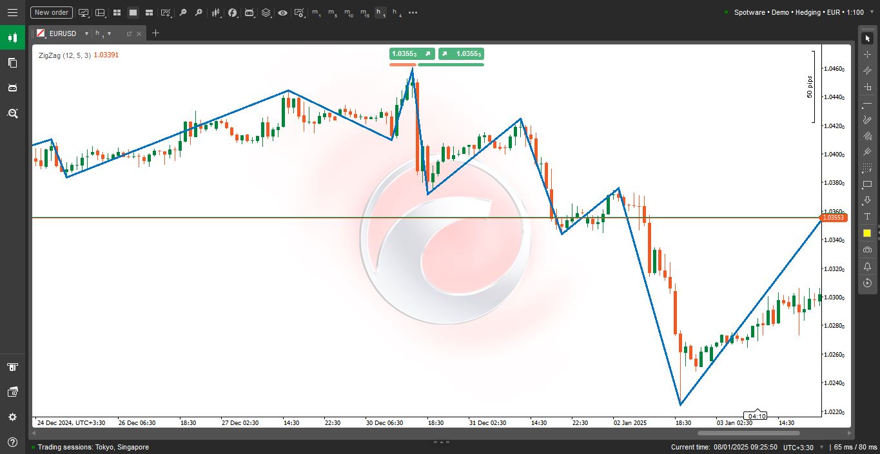Screen dimensions: 880x454
Task: Toggle the side panel layout icon
Action: click(100, 12)
